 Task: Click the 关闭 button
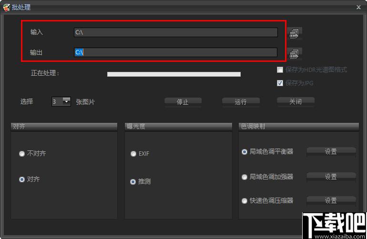coord(296,101)
